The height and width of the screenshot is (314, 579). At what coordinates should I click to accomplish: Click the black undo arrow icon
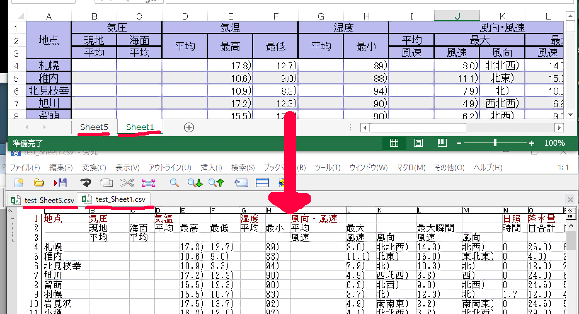[x=85, y=183]
